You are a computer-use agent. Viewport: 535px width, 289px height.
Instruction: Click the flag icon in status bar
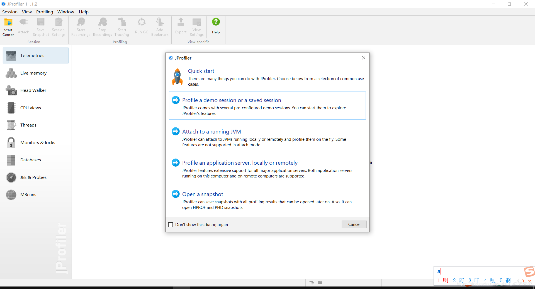320,283
